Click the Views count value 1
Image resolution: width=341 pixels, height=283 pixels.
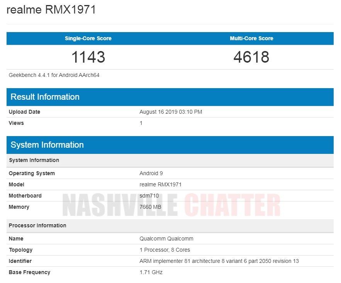pos(141,123)
